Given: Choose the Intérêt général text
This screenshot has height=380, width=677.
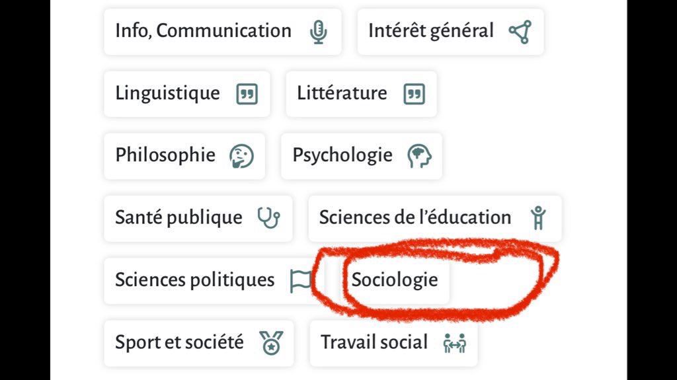Looking at the screenshot, I should coord(431,31).
